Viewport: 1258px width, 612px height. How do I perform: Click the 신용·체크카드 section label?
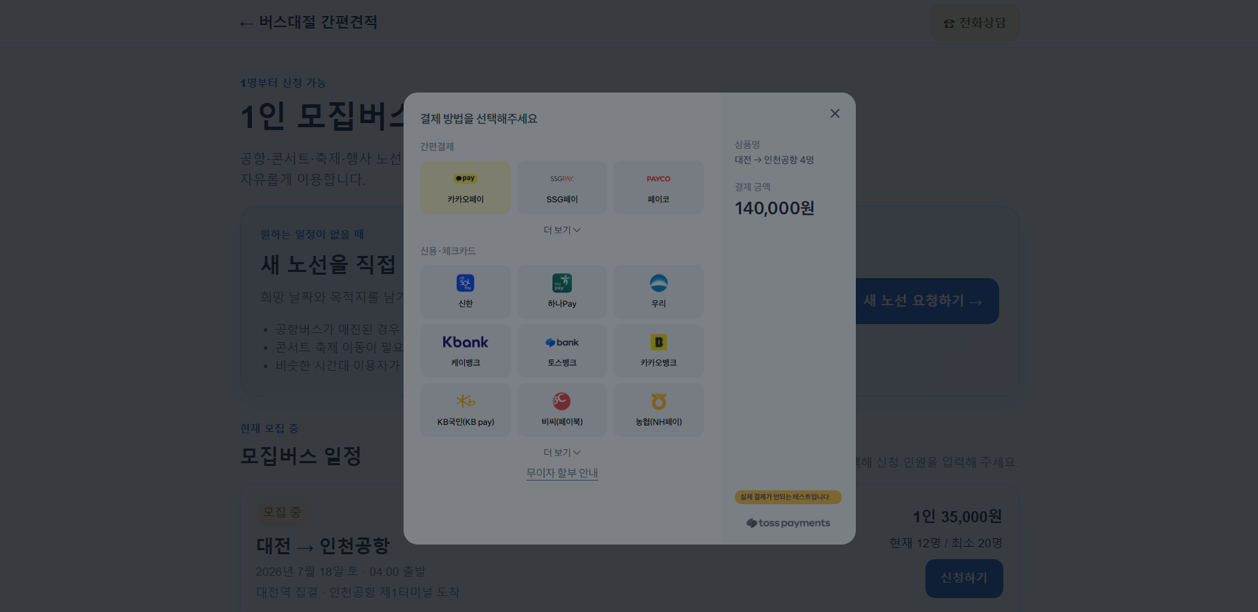point(448,251)
